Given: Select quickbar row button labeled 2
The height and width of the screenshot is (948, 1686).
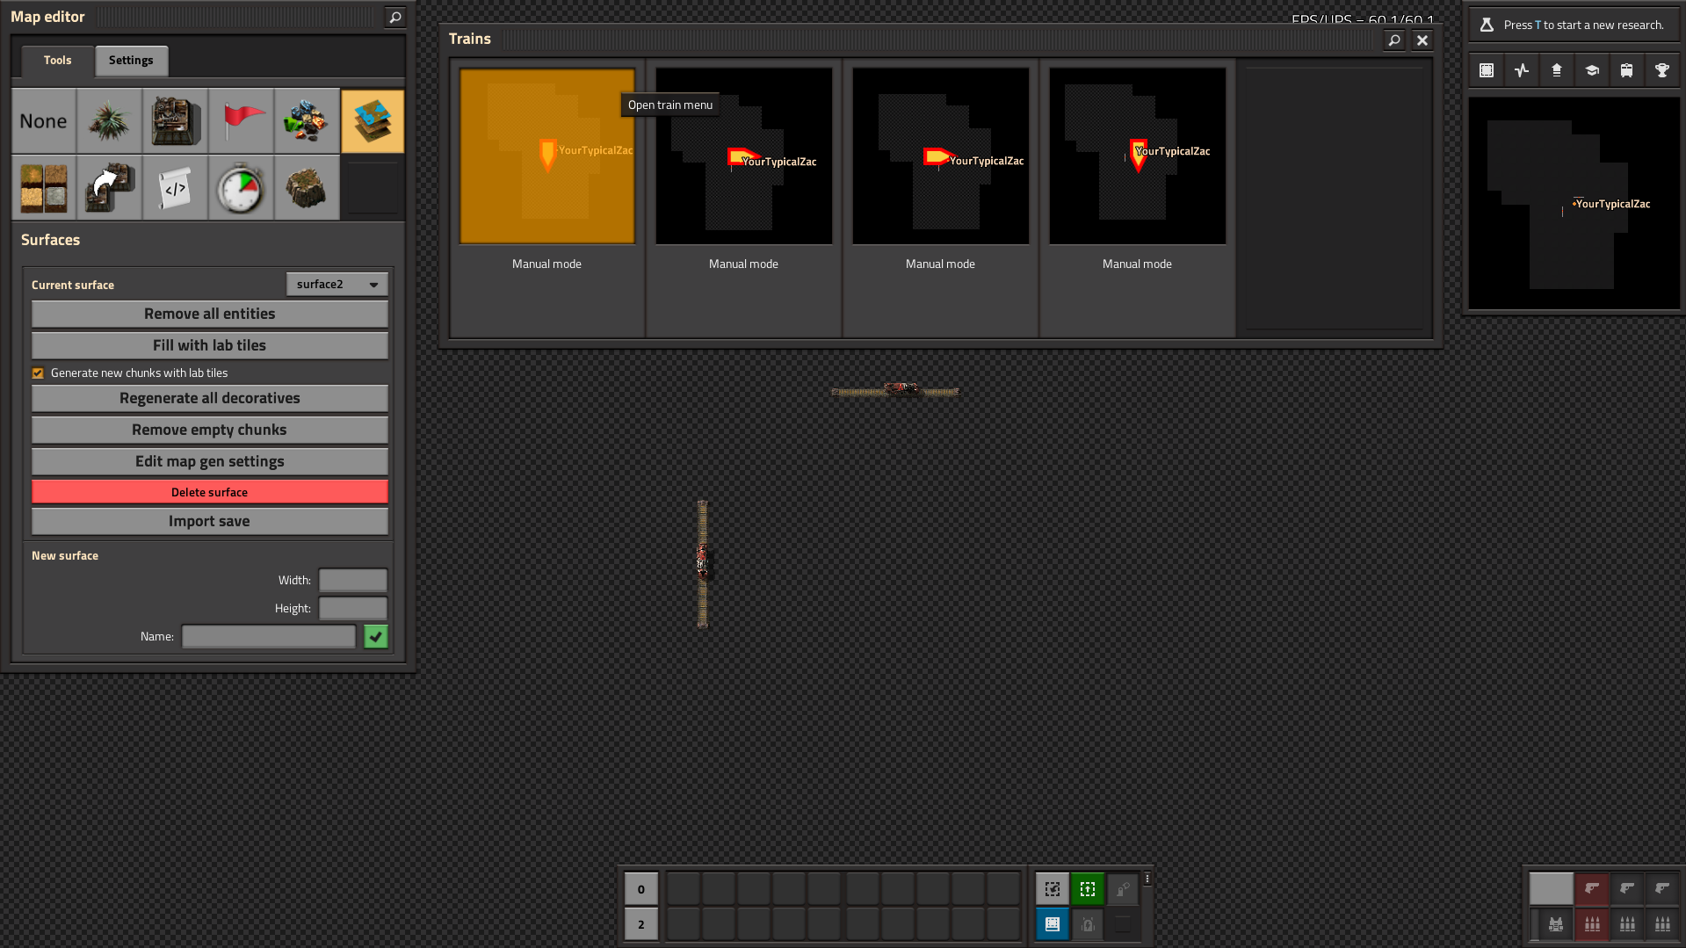Looking at the screenshot, I should click(641, 924).
